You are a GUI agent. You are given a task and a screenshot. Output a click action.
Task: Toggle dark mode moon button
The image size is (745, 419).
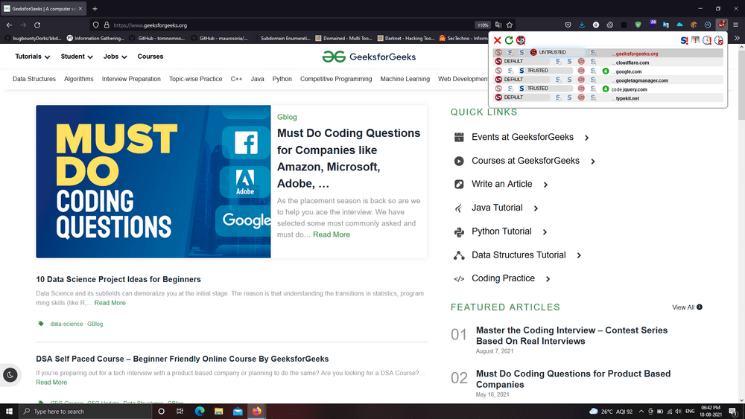click(10, 375)
